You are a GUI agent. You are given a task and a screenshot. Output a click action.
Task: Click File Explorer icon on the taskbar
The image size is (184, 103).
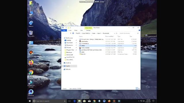coord(79,101)
